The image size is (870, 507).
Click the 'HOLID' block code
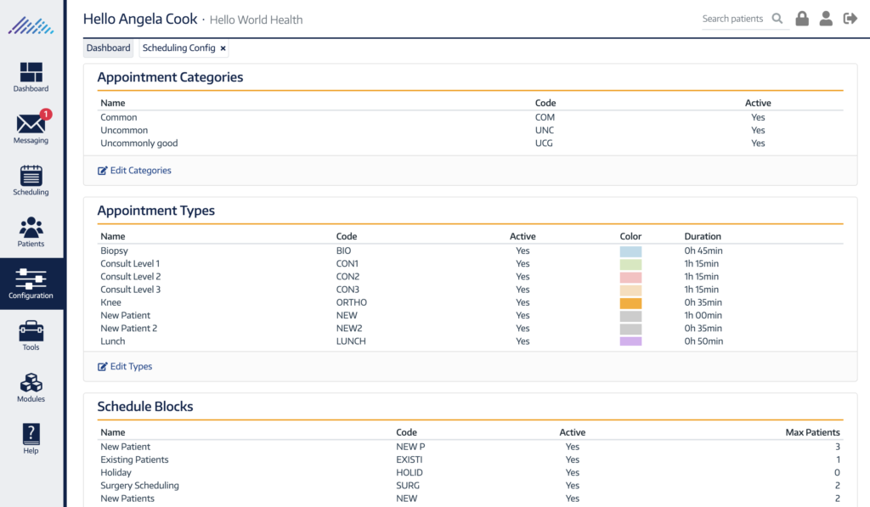click(409, 473)
